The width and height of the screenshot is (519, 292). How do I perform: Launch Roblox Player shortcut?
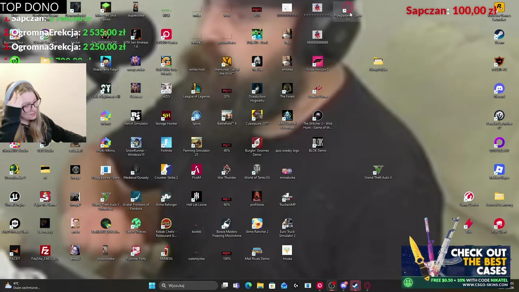tap(499, 172)
